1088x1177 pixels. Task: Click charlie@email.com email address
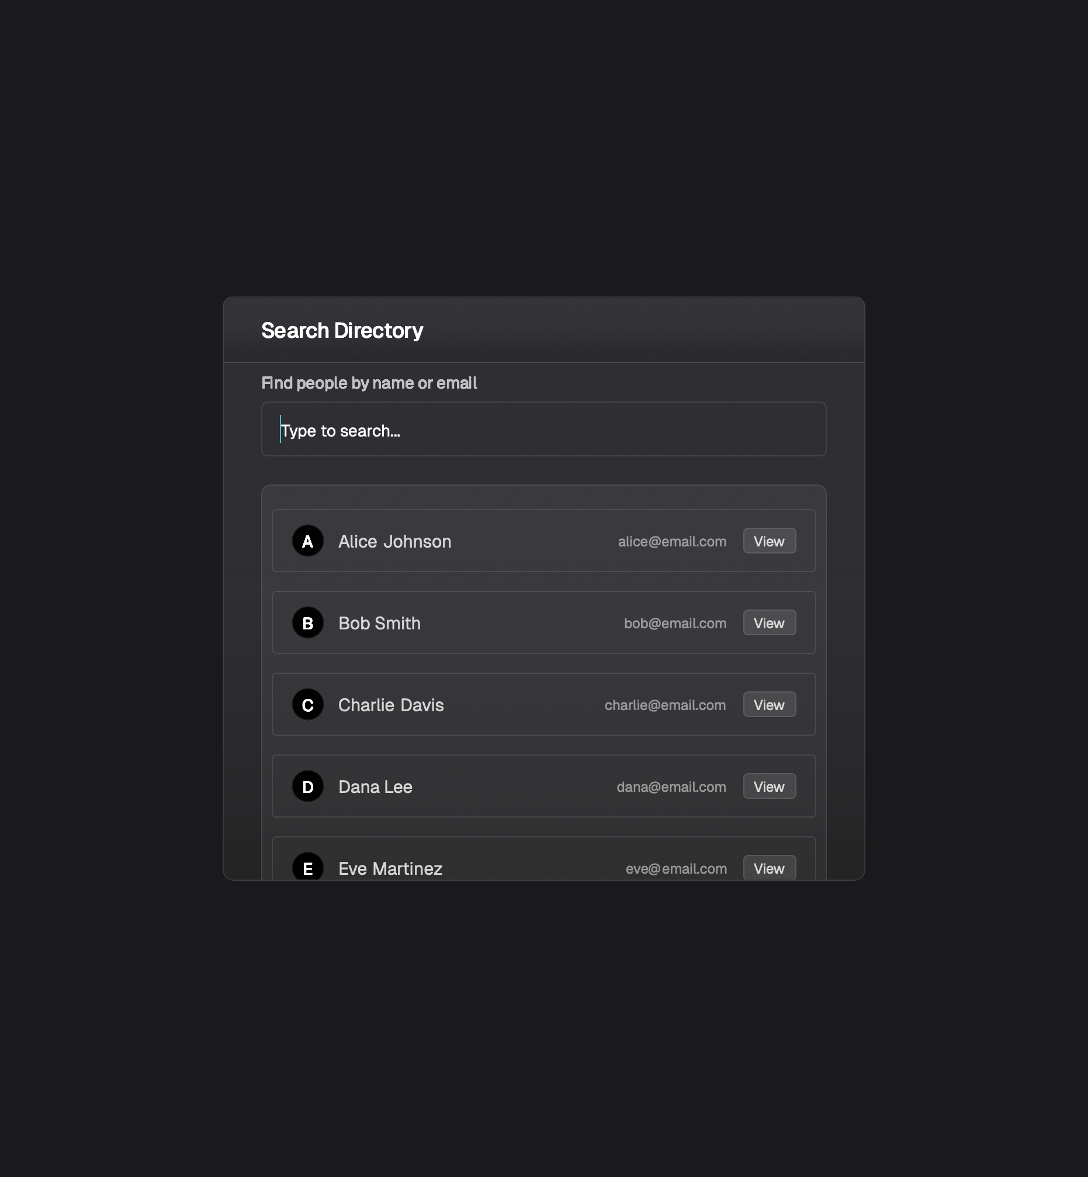pos(665,704)
